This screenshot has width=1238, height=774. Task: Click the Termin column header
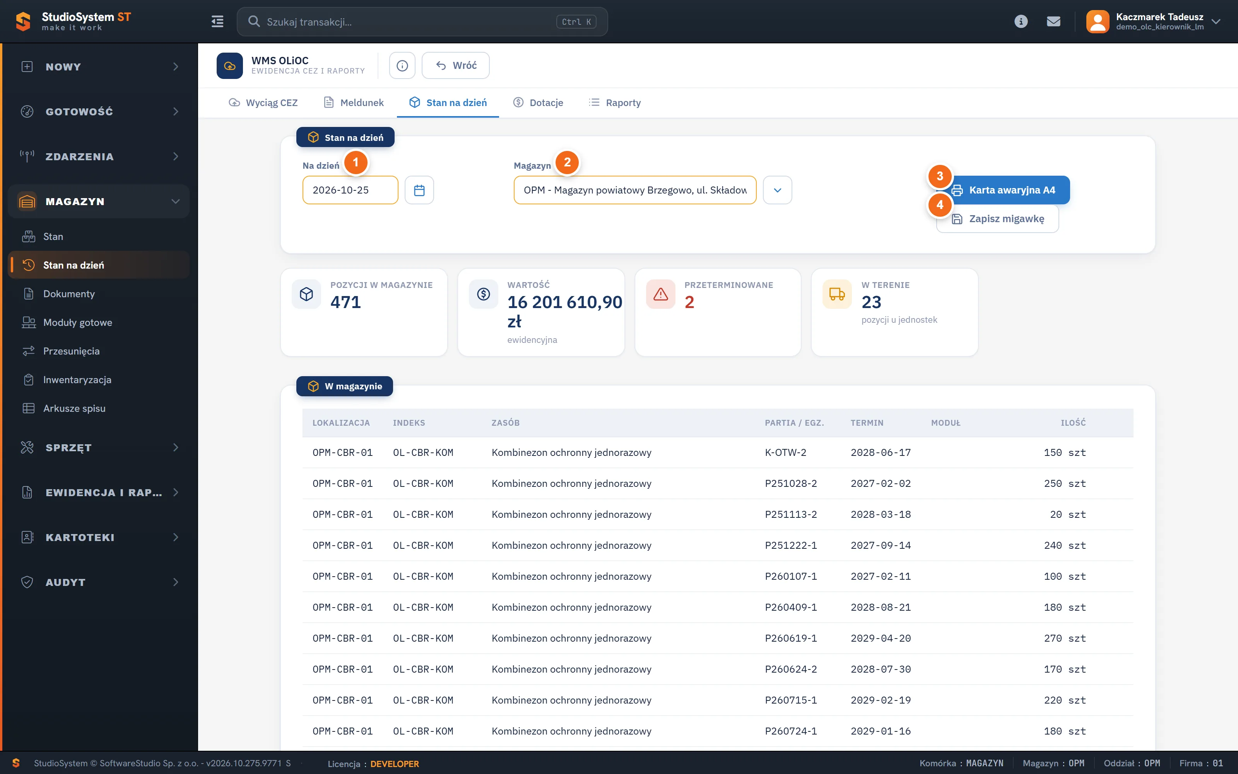click(867, 423)
